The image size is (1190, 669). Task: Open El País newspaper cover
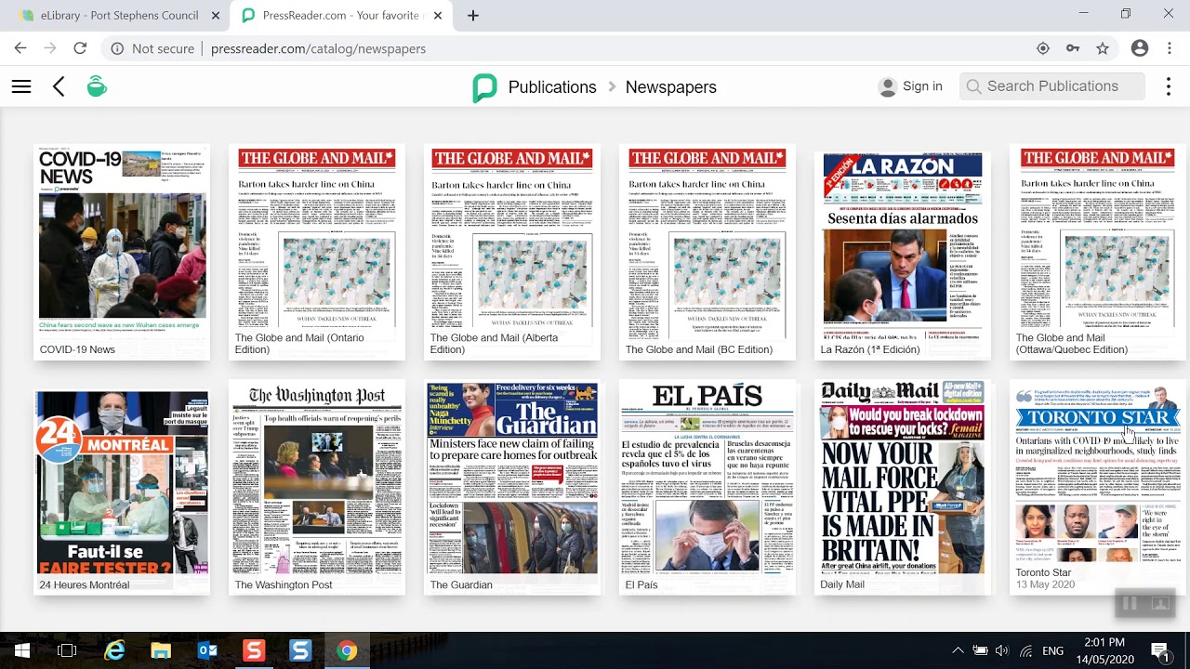(707, 487)
